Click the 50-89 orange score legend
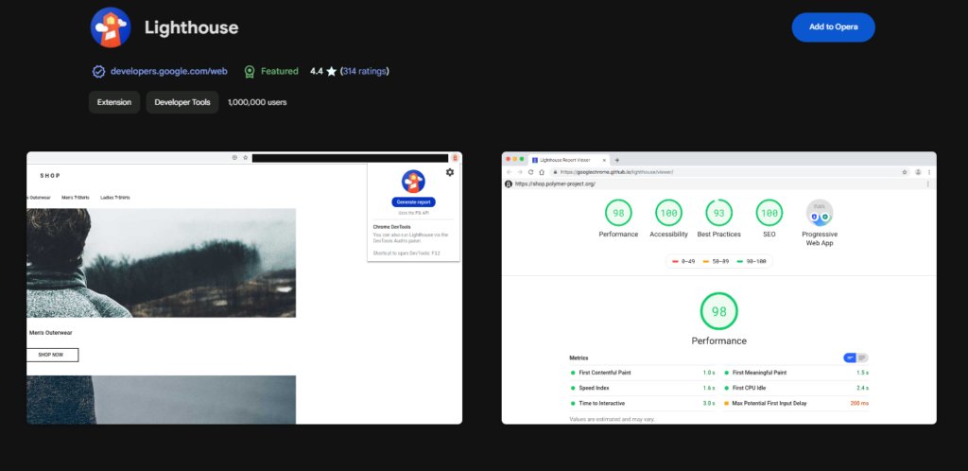 click(717, 262)
